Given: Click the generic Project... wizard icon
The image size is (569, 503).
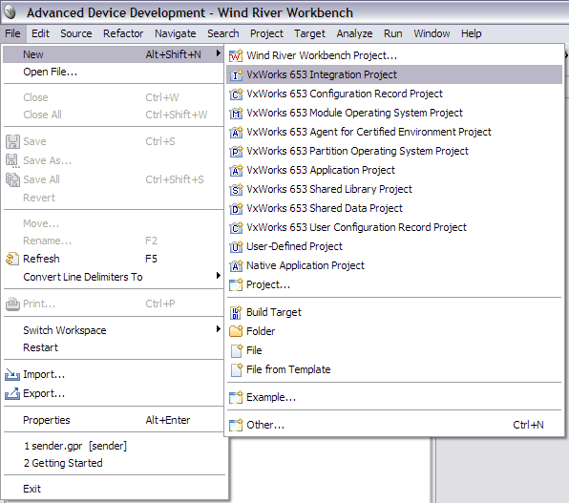Looking at the screenshot, I should pos(236,284).
